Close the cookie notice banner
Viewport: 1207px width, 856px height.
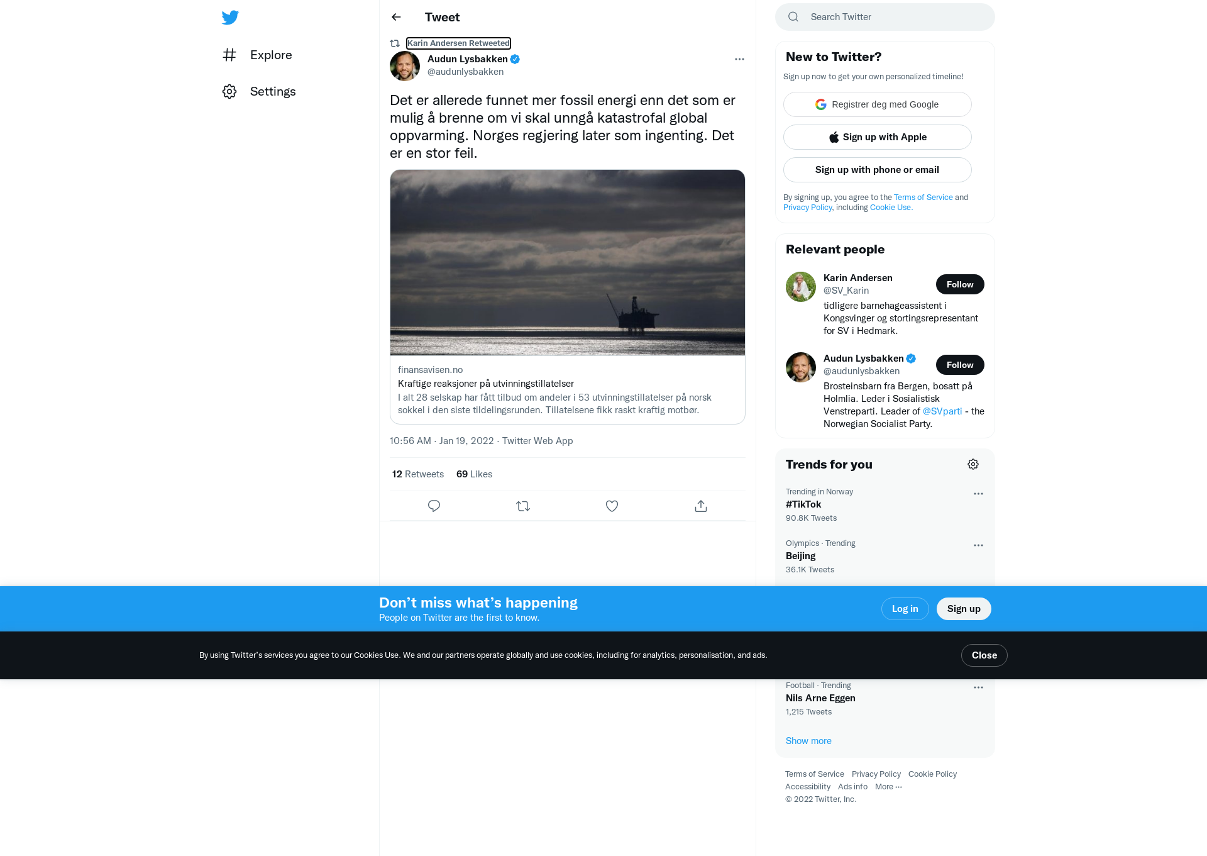pyautogui.click(x=984, y=655)
